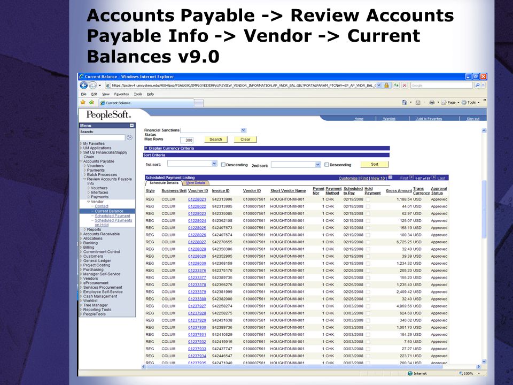Open the zoom level control at 100%
Viewport: 513px width, 385px height.
tap(470, 373)
